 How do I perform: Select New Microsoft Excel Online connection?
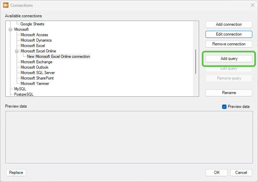coord(59,56)
